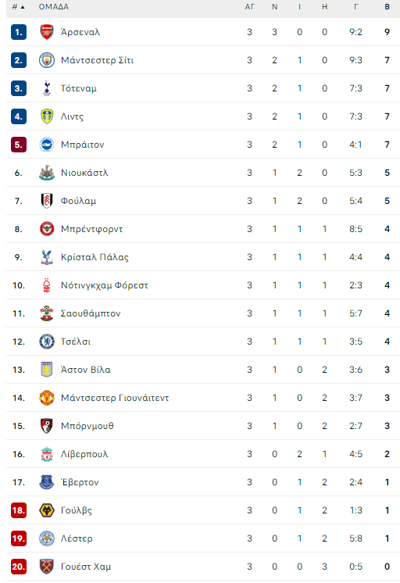Click the blue rank 1 badge

pyautogui.click(x=19, y=32)
